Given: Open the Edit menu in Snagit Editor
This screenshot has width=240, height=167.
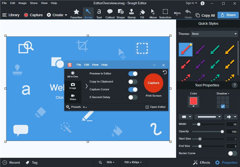Looking at the screenshot, I should (x=12, y=3).
